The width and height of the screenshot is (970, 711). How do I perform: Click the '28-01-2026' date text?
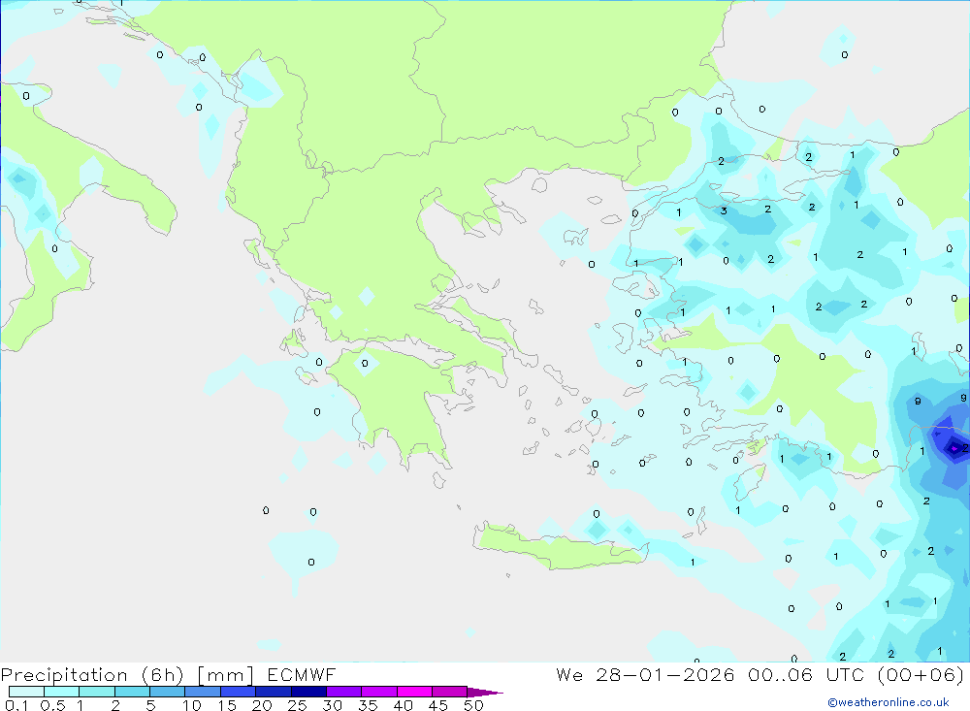coord(665,674)
